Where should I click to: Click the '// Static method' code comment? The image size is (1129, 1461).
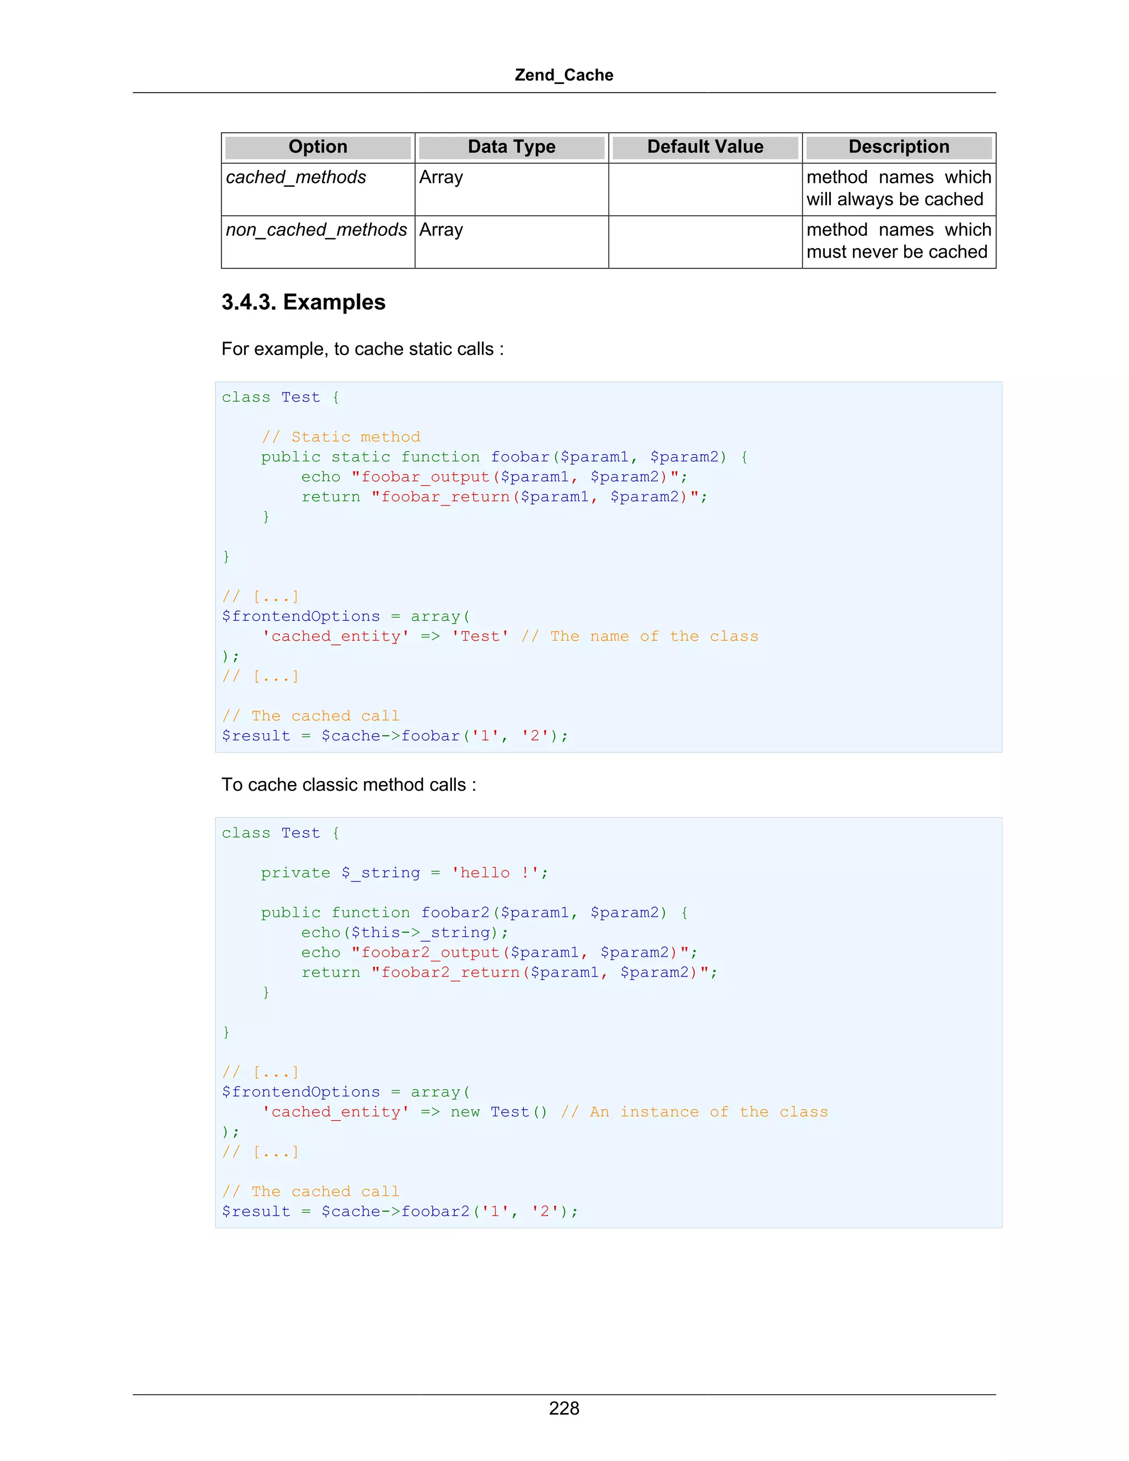[x=341, y=437]
